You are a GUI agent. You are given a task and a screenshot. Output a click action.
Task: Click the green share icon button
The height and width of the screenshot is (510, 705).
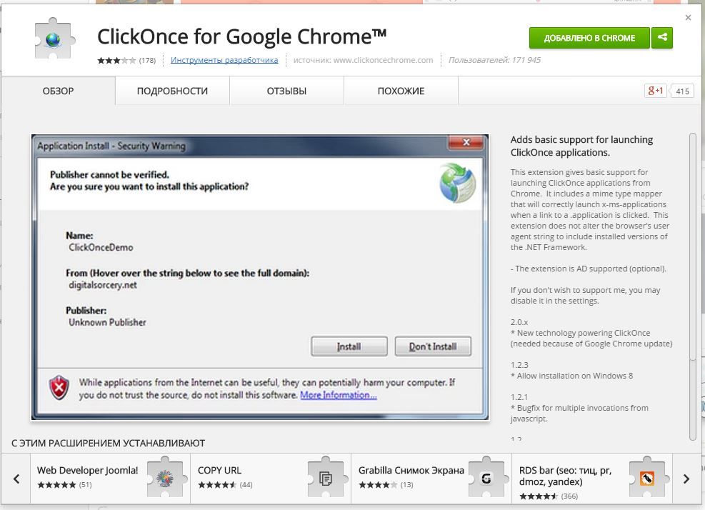pyautogui.click(x=662, y=38)
